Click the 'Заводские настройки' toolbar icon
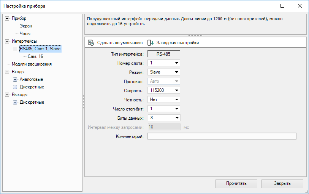Image resolution: width=309 pixels, height=194 pixels. [x=151, y=43]
